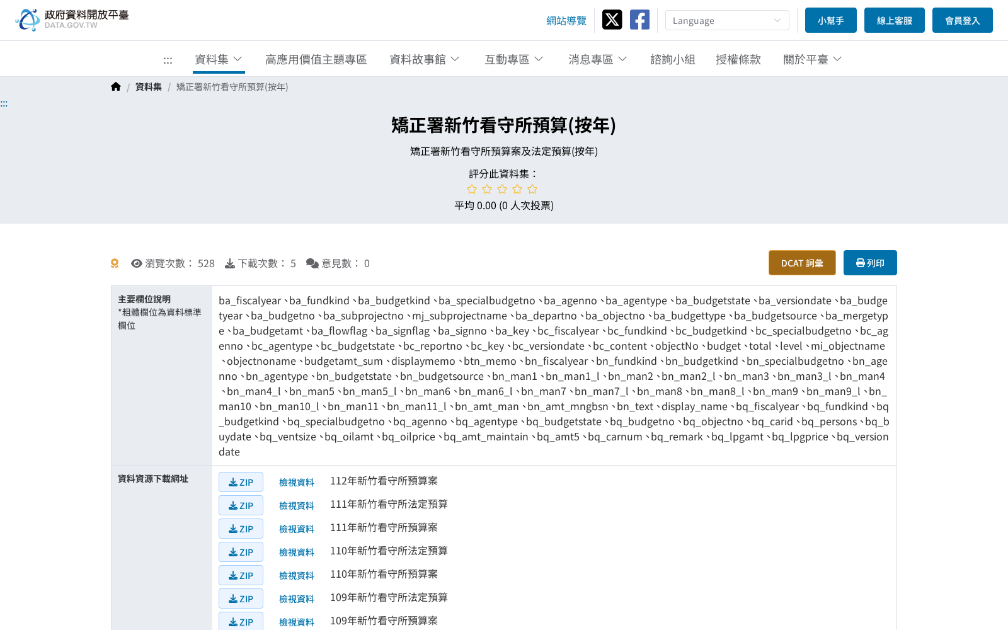Click the DCAT 詞彙 button
The image size is (1008, 630).
coord(802,263)
